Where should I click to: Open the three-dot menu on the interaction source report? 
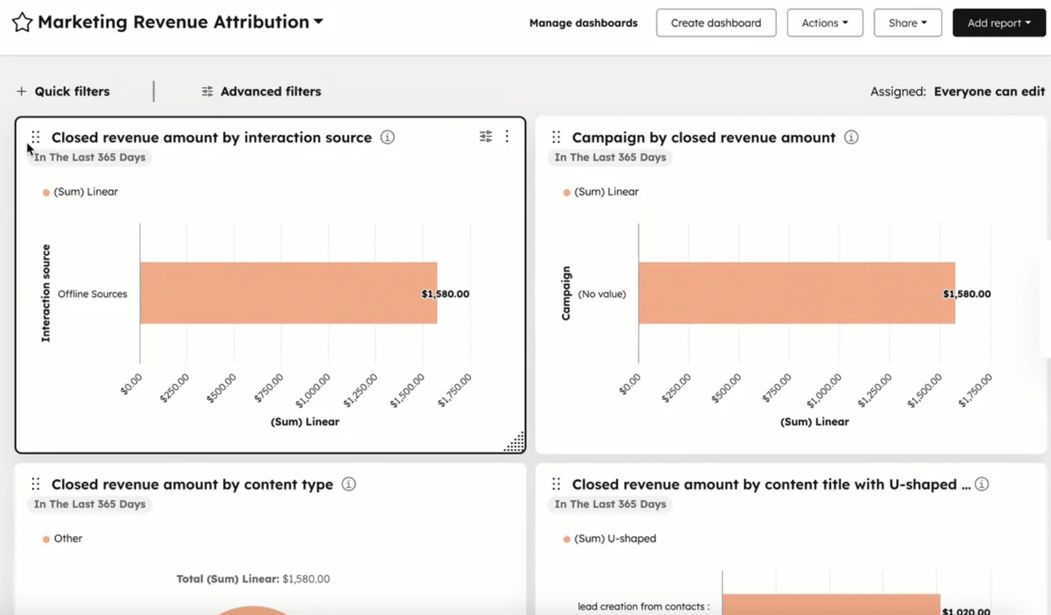(x=506, y=136)
